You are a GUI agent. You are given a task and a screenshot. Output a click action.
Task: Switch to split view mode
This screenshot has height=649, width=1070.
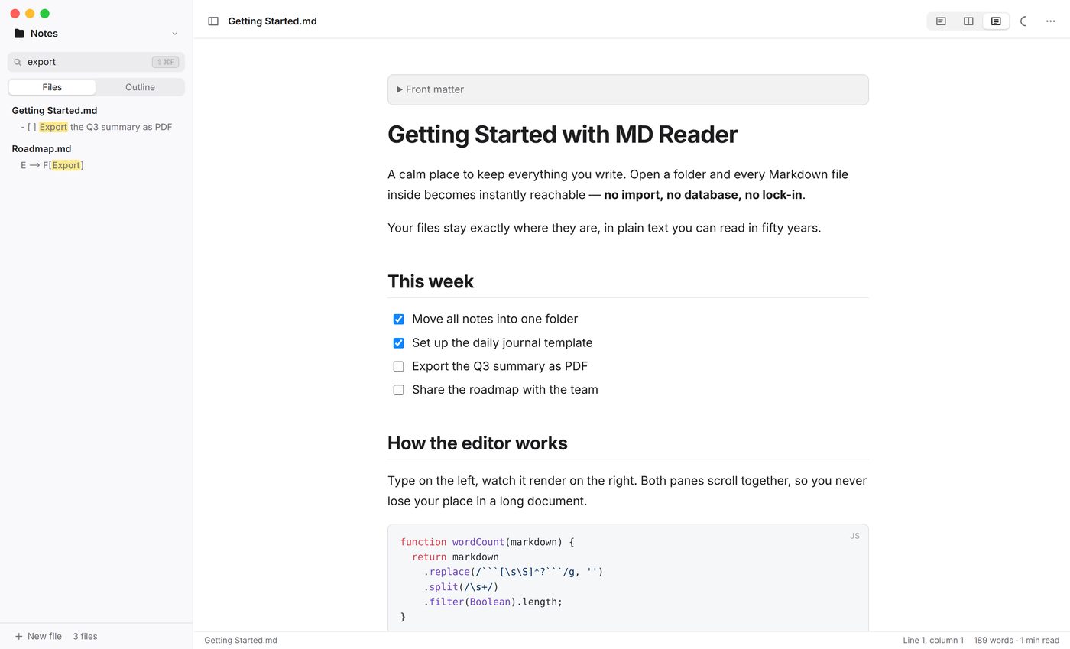[968, 21]
